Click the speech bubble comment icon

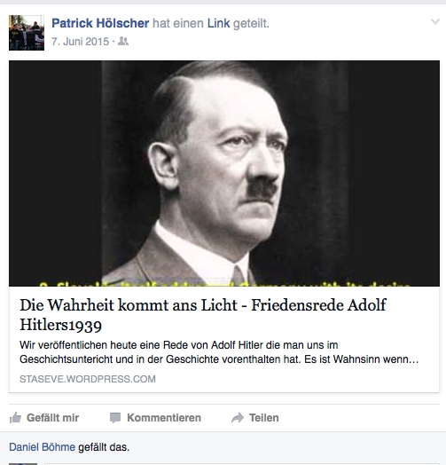(115, 418)
